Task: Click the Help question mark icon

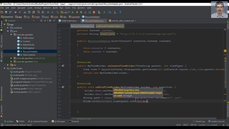Action: click(x=120, y=12)
